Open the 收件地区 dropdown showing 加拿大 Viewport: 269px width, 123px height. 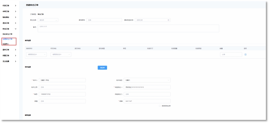coord(147,80)
